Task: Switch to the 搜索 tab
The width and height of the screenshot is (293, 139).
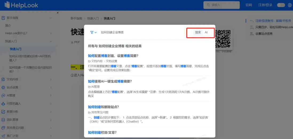Action: 198,32
